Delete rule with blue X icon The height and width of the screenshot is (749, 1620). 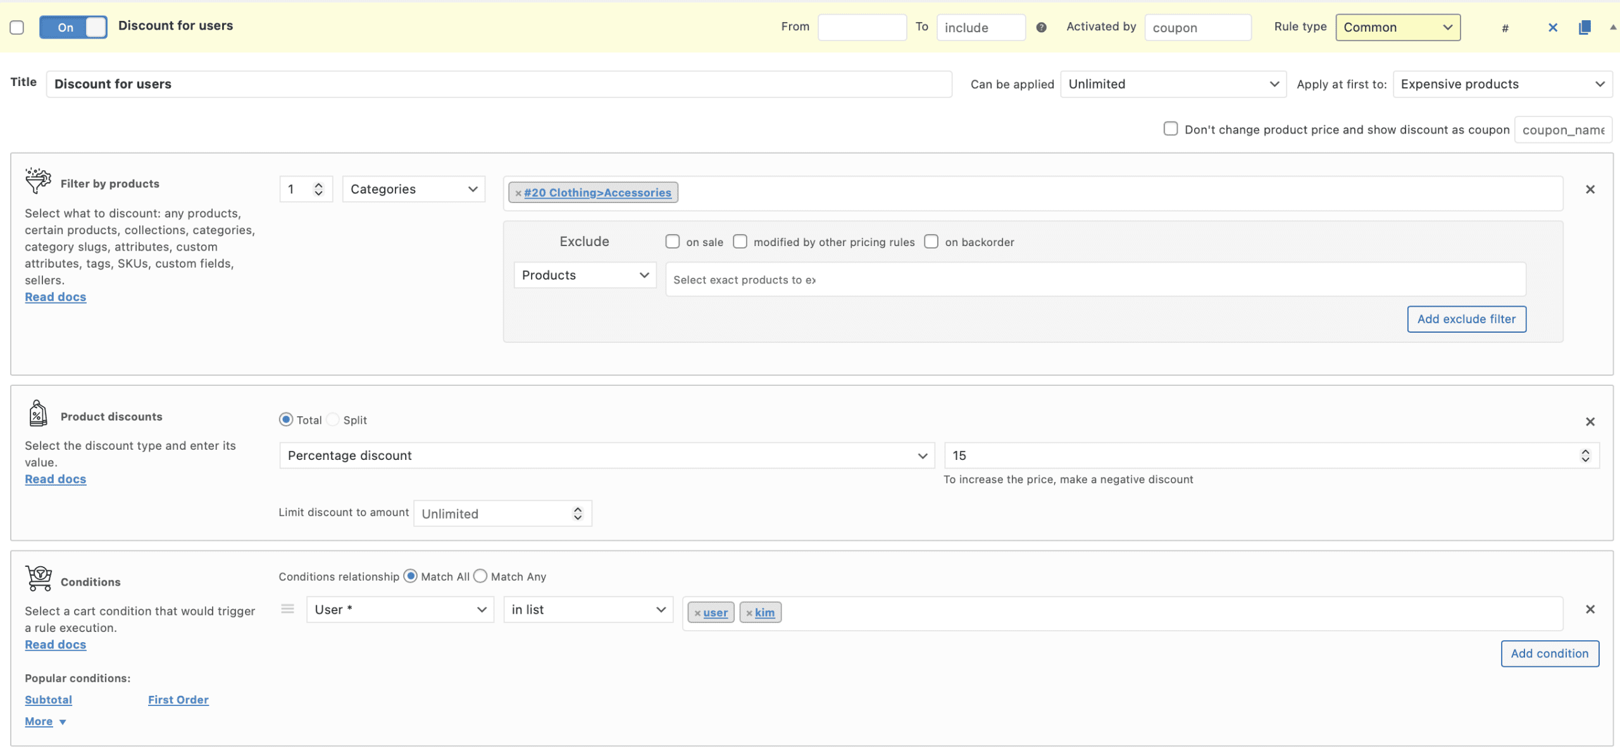pos(1552,27)
